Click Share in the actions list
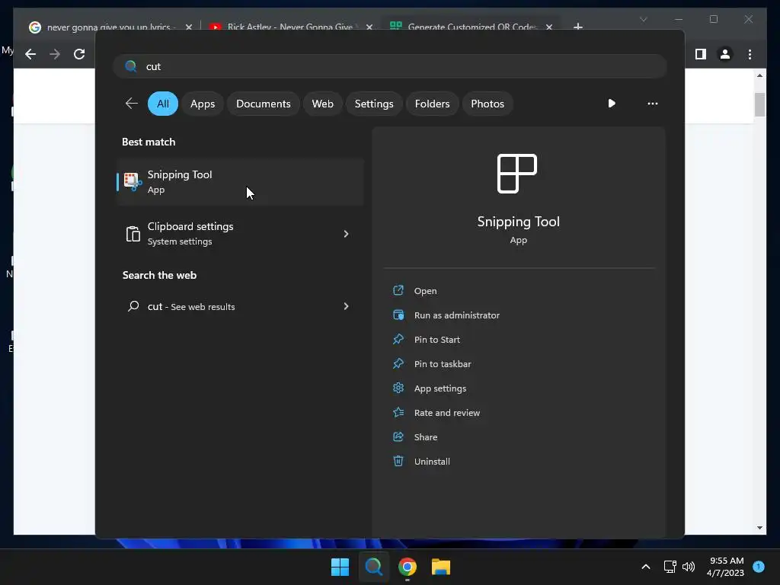Screen dimensions: 780x585 coord(425,437)
